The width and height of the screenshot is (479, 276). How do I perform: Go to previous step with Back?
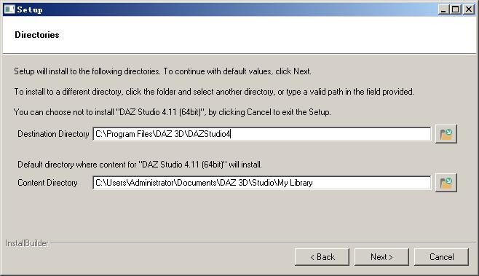tap(322, 257)
